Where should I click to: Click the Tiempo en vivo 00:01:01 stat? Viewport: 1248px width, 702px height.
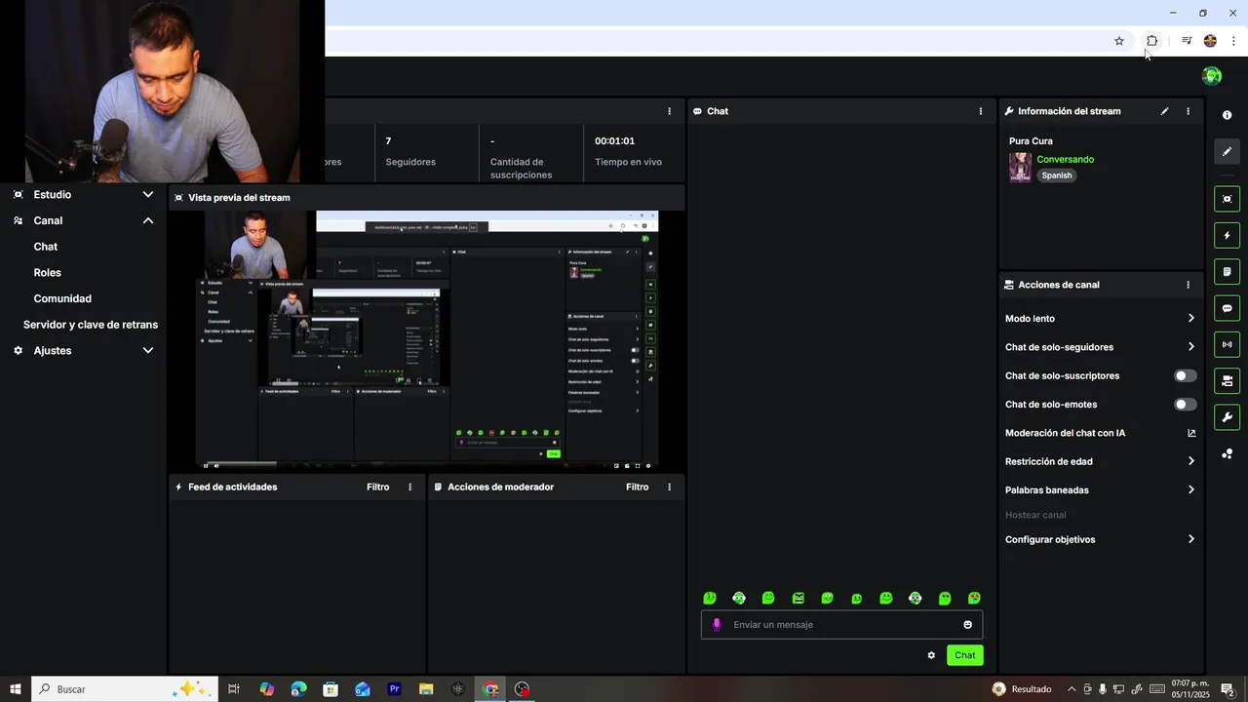(630, 152)
